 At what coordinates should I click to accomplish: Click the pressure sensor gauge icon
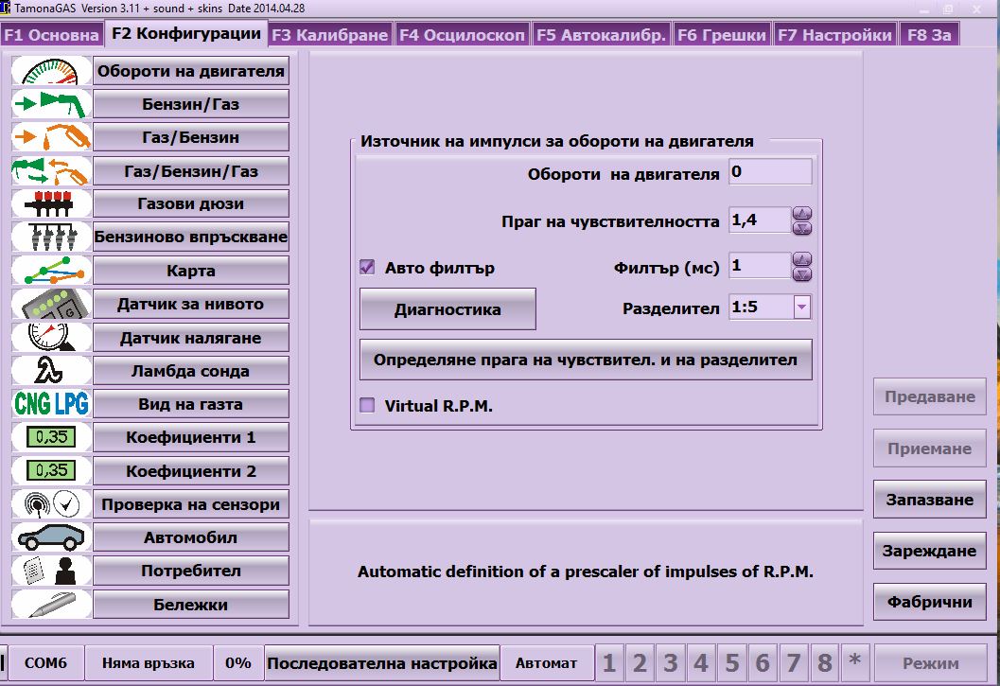point(51,338)
